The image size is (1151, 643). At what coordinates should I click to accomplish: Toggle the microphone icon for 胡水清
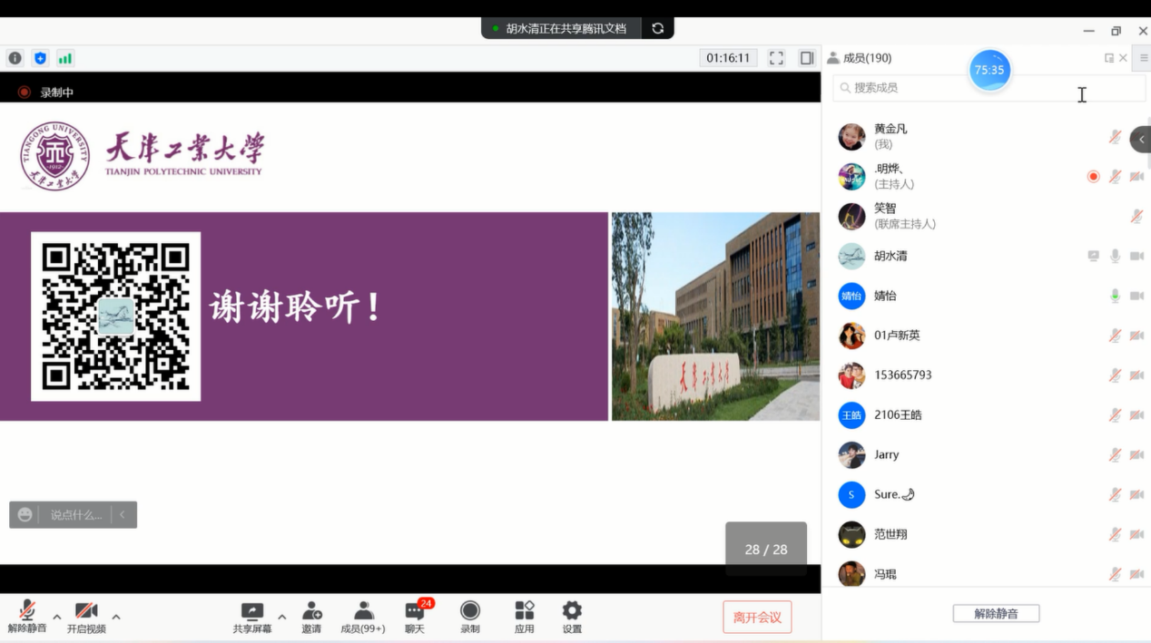1115,256
